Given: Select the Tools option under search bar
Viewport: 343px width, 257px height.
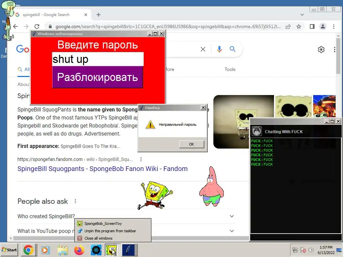Looking at the screenshot, I should 230,69.
